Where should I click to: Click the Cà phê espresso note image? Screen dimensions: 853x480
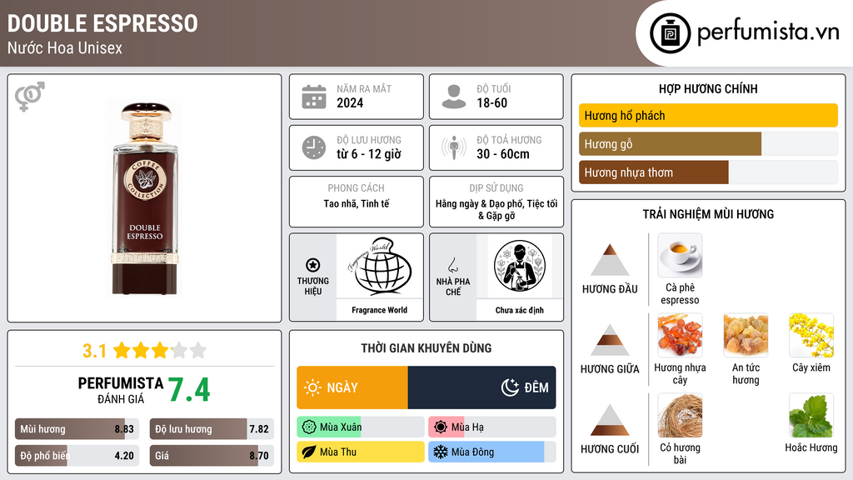coord(680,256)
